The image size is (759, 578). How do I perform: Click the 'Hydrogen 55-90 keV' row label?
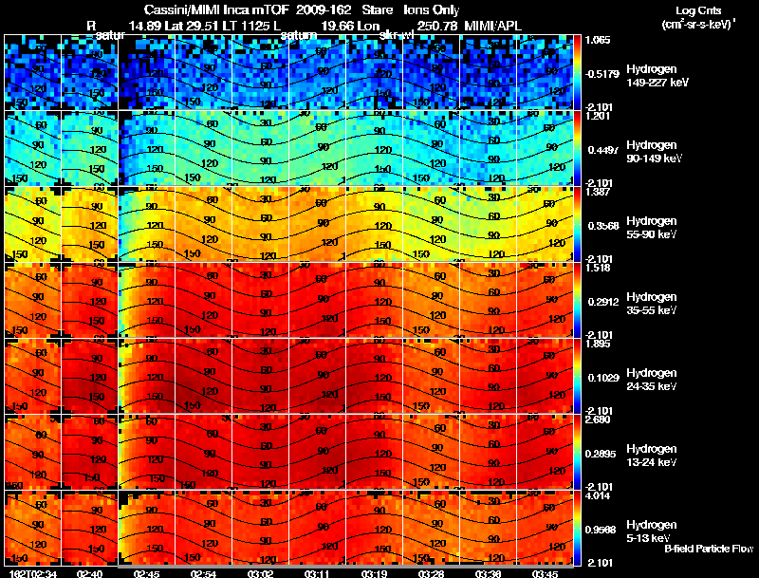tap(652, 228)
